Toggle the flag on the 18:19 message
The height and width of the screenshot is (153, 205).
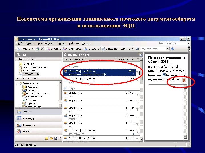[x=137, y=109]
